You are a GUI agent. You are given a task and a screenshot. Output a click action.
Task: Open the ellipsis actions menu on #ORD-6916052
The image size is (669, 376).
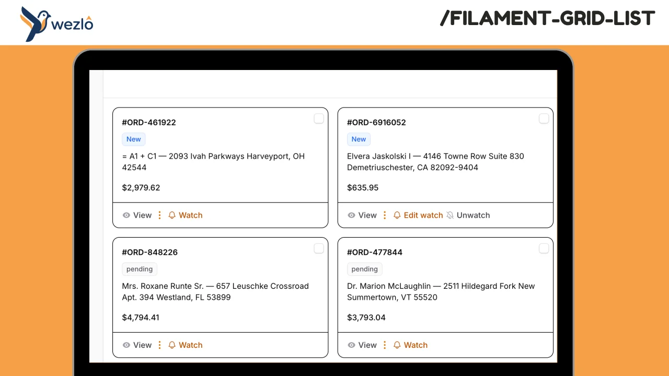point(385,215)
